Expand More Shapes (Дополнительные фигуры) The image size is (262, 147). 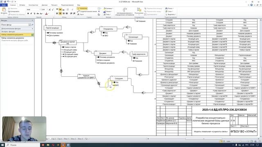(17, 29)
